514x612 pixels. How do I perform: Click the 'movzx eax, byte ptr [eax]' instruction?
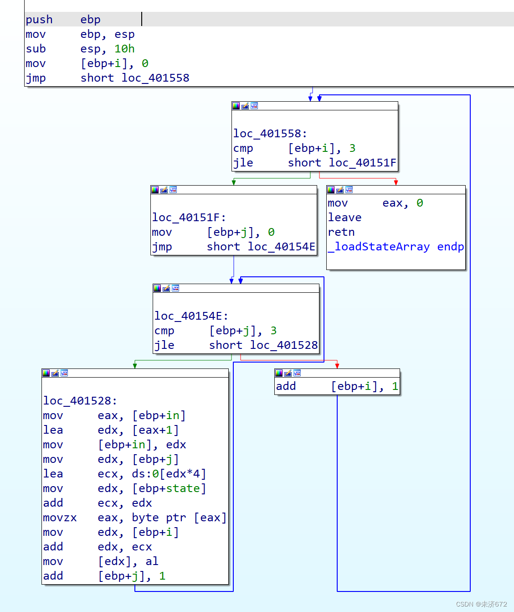point(135,518)
